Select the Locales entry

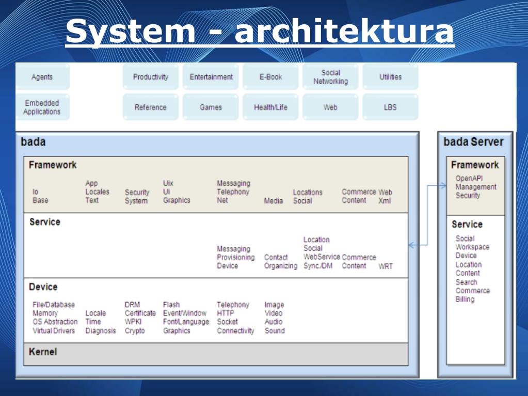(x=98, y=192)
